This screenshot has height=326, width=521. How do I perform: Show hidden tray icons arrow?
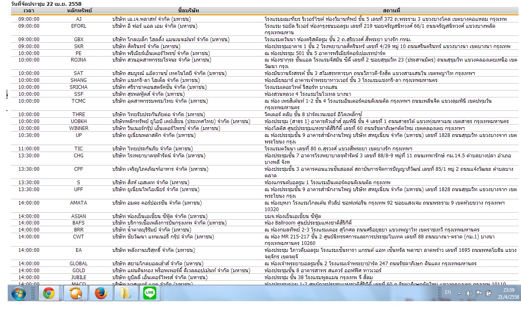coord(459,293)
